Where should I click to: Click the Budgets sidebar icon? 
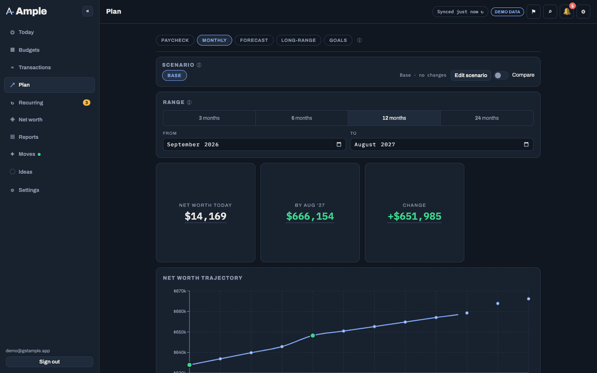(x=12, y=50)
